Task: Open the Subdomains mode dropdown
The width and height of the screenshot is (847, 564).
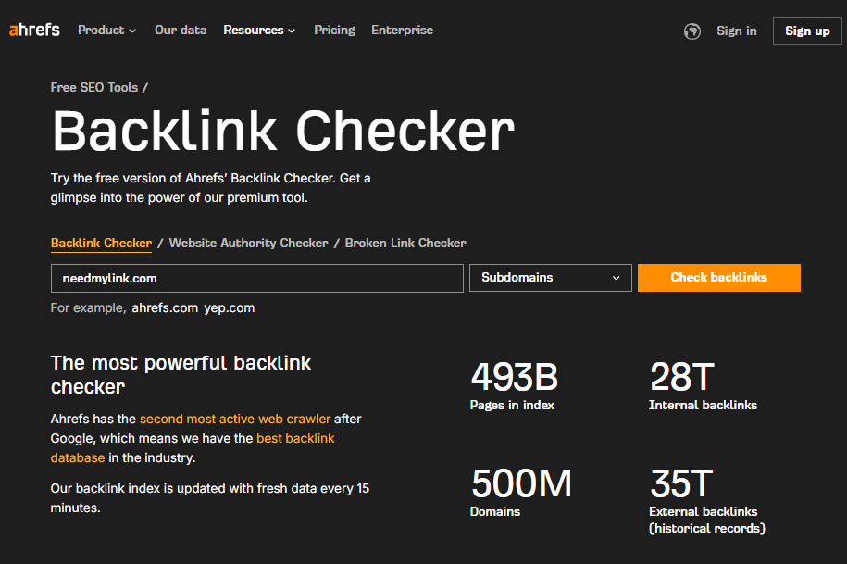Action: tap(551, 278)
